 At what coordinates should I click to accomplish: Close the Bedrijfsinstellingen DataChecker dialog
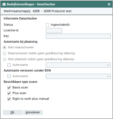(109, 4)
